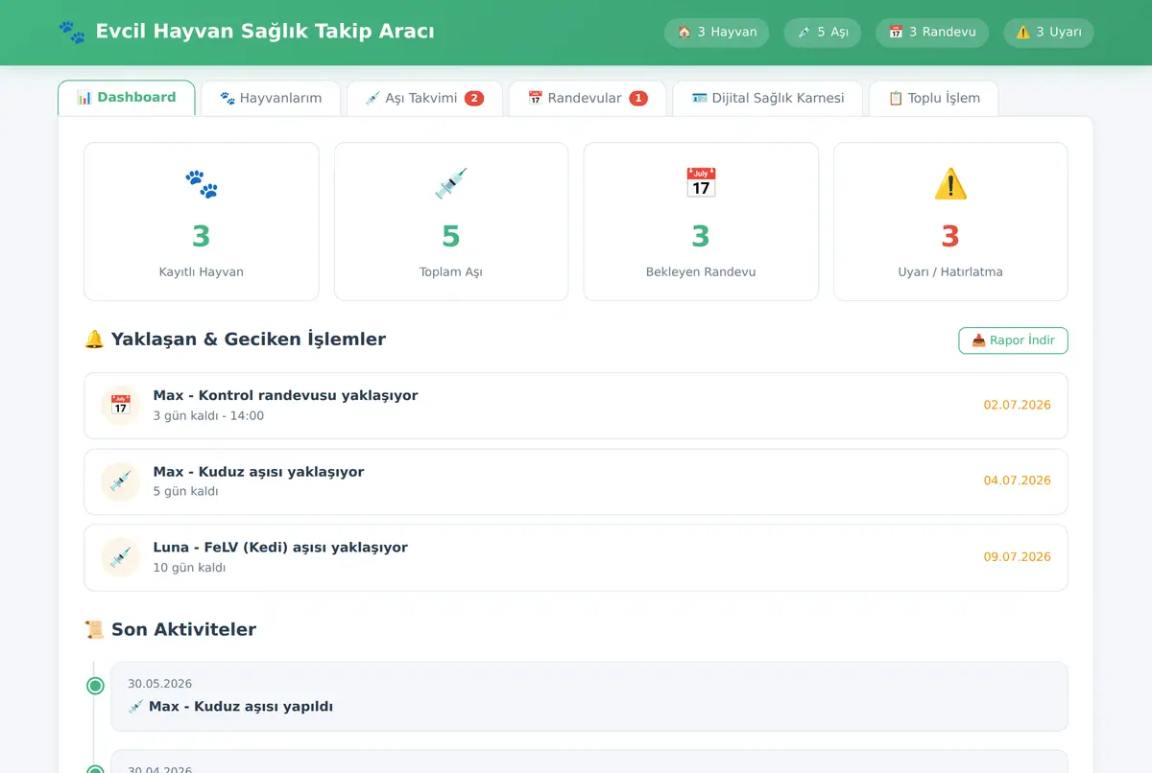1152x773 pixels.
Task: Switch to the Hayvanlarım tab
Action: coord(271,98)
